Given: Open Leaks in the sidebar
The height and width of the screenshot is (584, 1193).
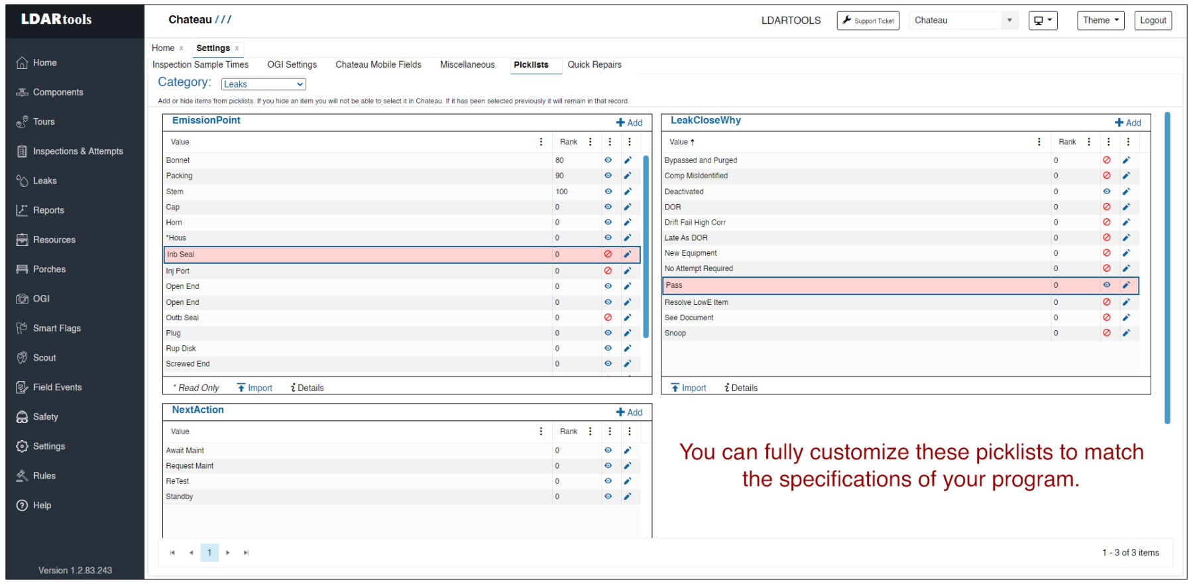Looking at the screenshot, I should pyautogui.click(x=36, y=181).
